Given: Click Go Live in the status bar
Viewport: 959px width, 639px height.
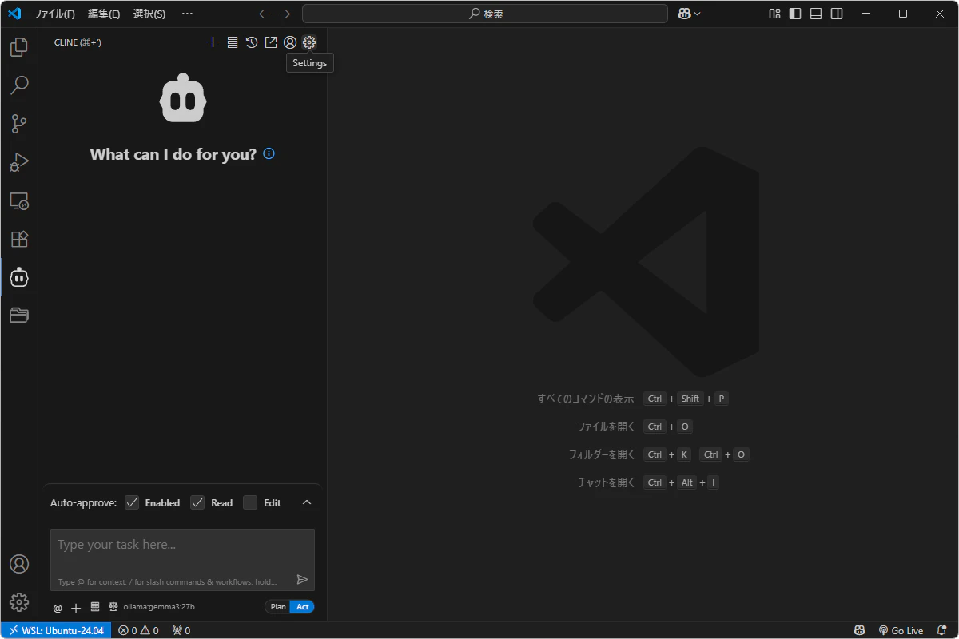Looking at the screenshot, I should (901, 630).
